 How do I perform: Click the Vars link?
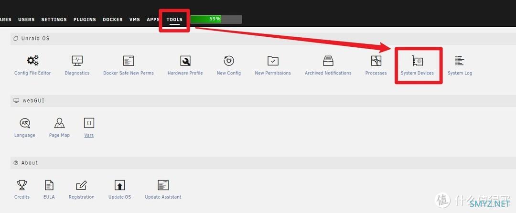(x=89, y=135)
